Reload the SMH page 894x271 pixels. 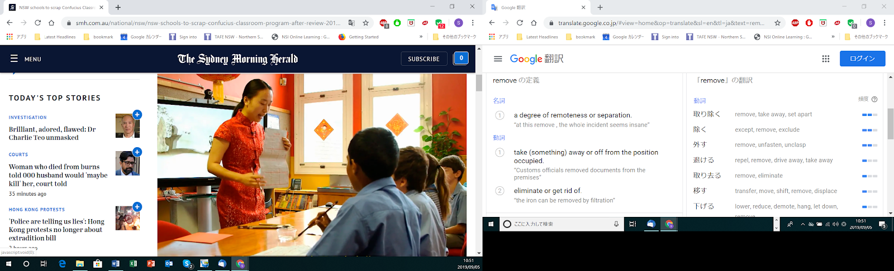pos(37,23)
